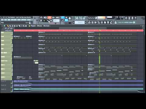146x109 pixels.
Task: Click the record button in transport
Action: click(x=51, y=21)
